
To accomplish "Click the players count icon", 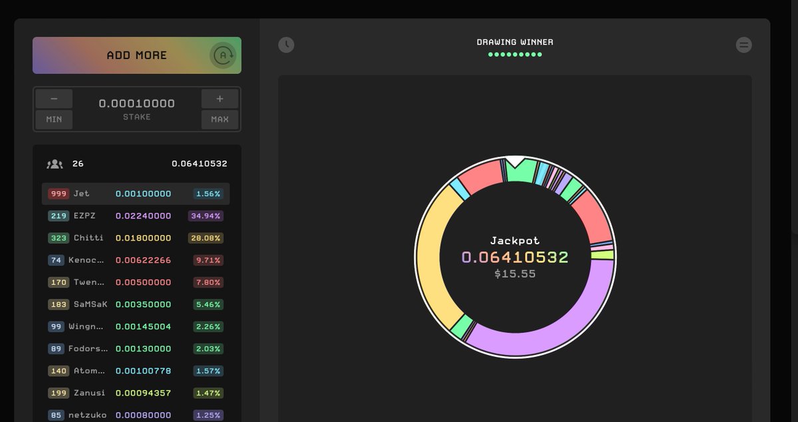I will (55, 164).
